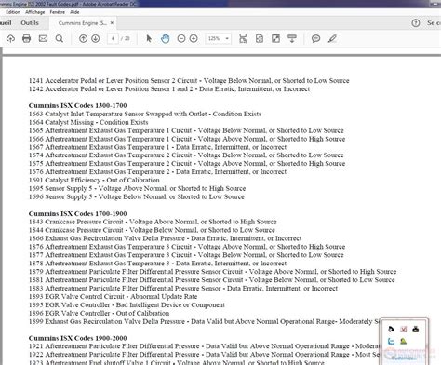Open the Fenêtre menu
This screenshot has width=441, height=365.
click(58, 12)
